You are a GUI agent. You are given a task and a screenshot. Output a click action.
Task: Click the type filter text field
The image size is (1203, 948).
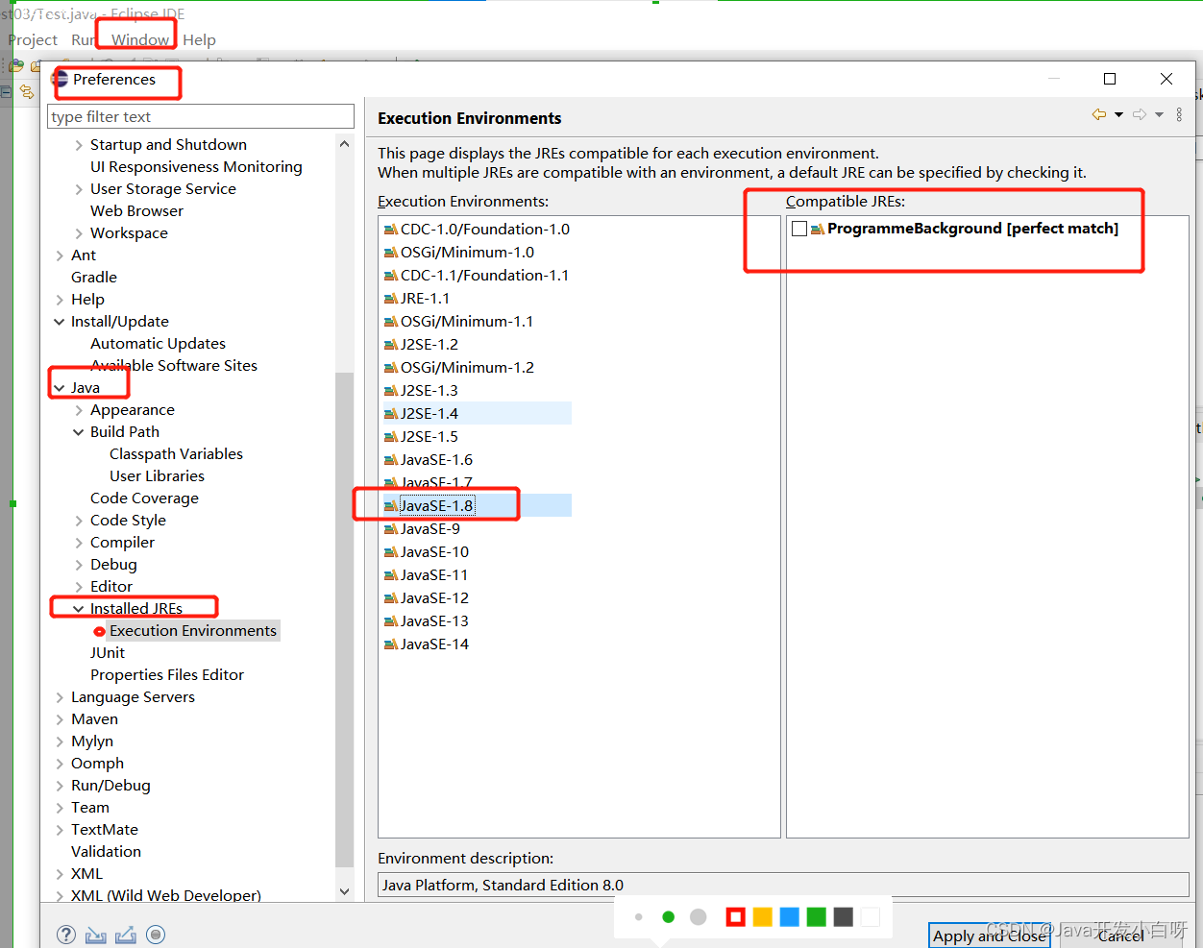pos(201,117)
